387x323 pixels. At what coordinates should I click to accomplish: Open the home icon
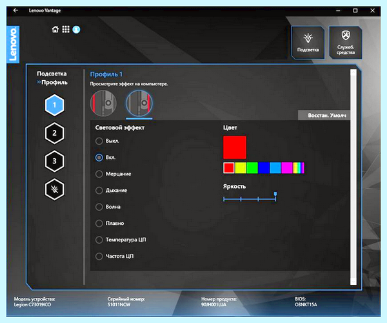[x=55, y=30]
